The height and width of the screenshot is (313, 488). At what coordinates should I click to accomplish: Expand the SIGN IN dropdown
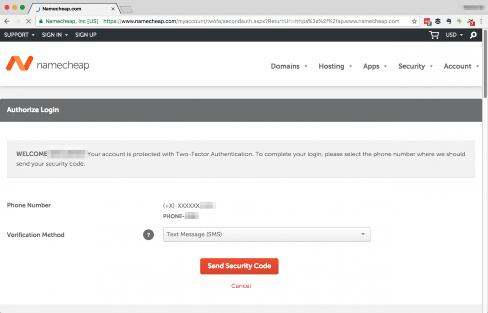55,35
